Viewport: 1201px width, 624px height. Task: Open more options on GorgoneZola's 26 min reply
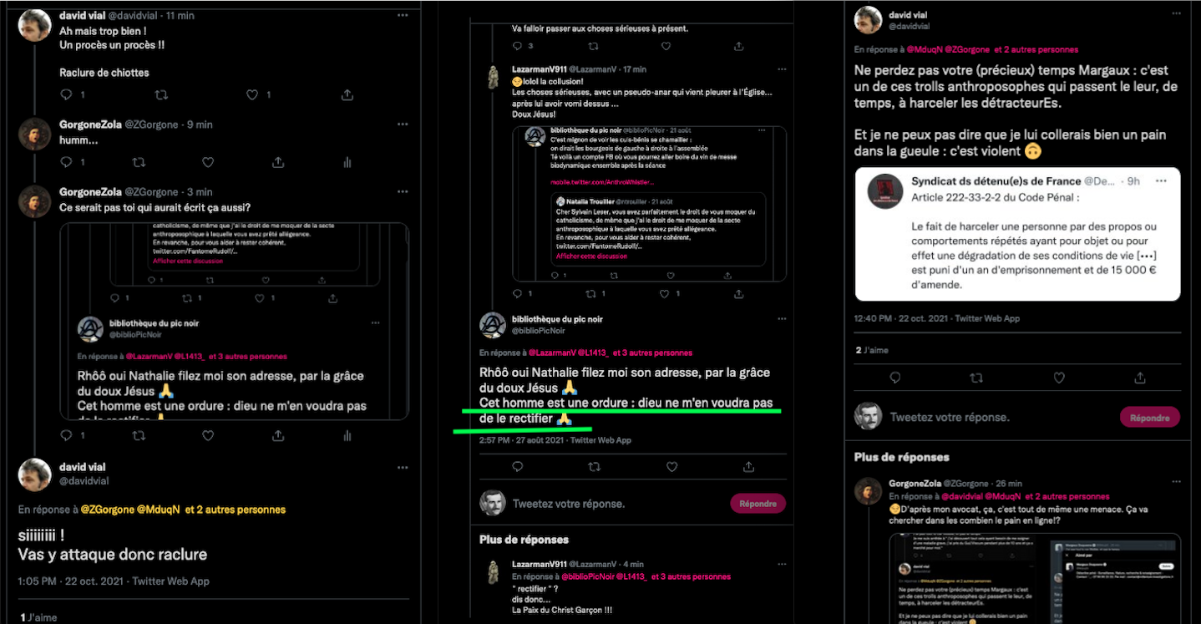tap(1176, 482)
